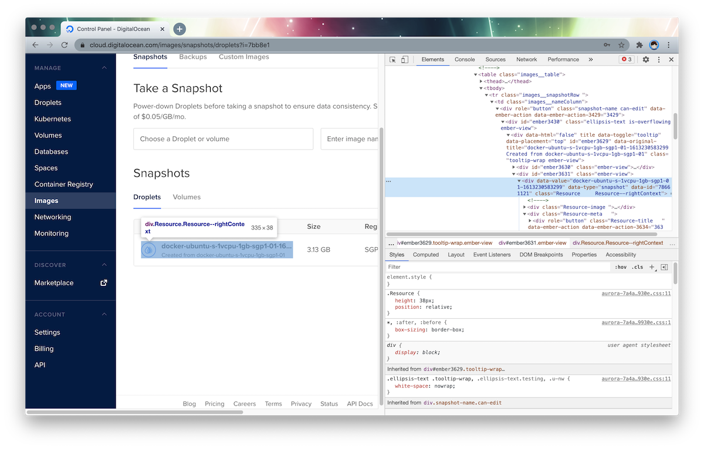Close the DevTools panel
Screen dimensions: 704x449
tap(671, 59)
